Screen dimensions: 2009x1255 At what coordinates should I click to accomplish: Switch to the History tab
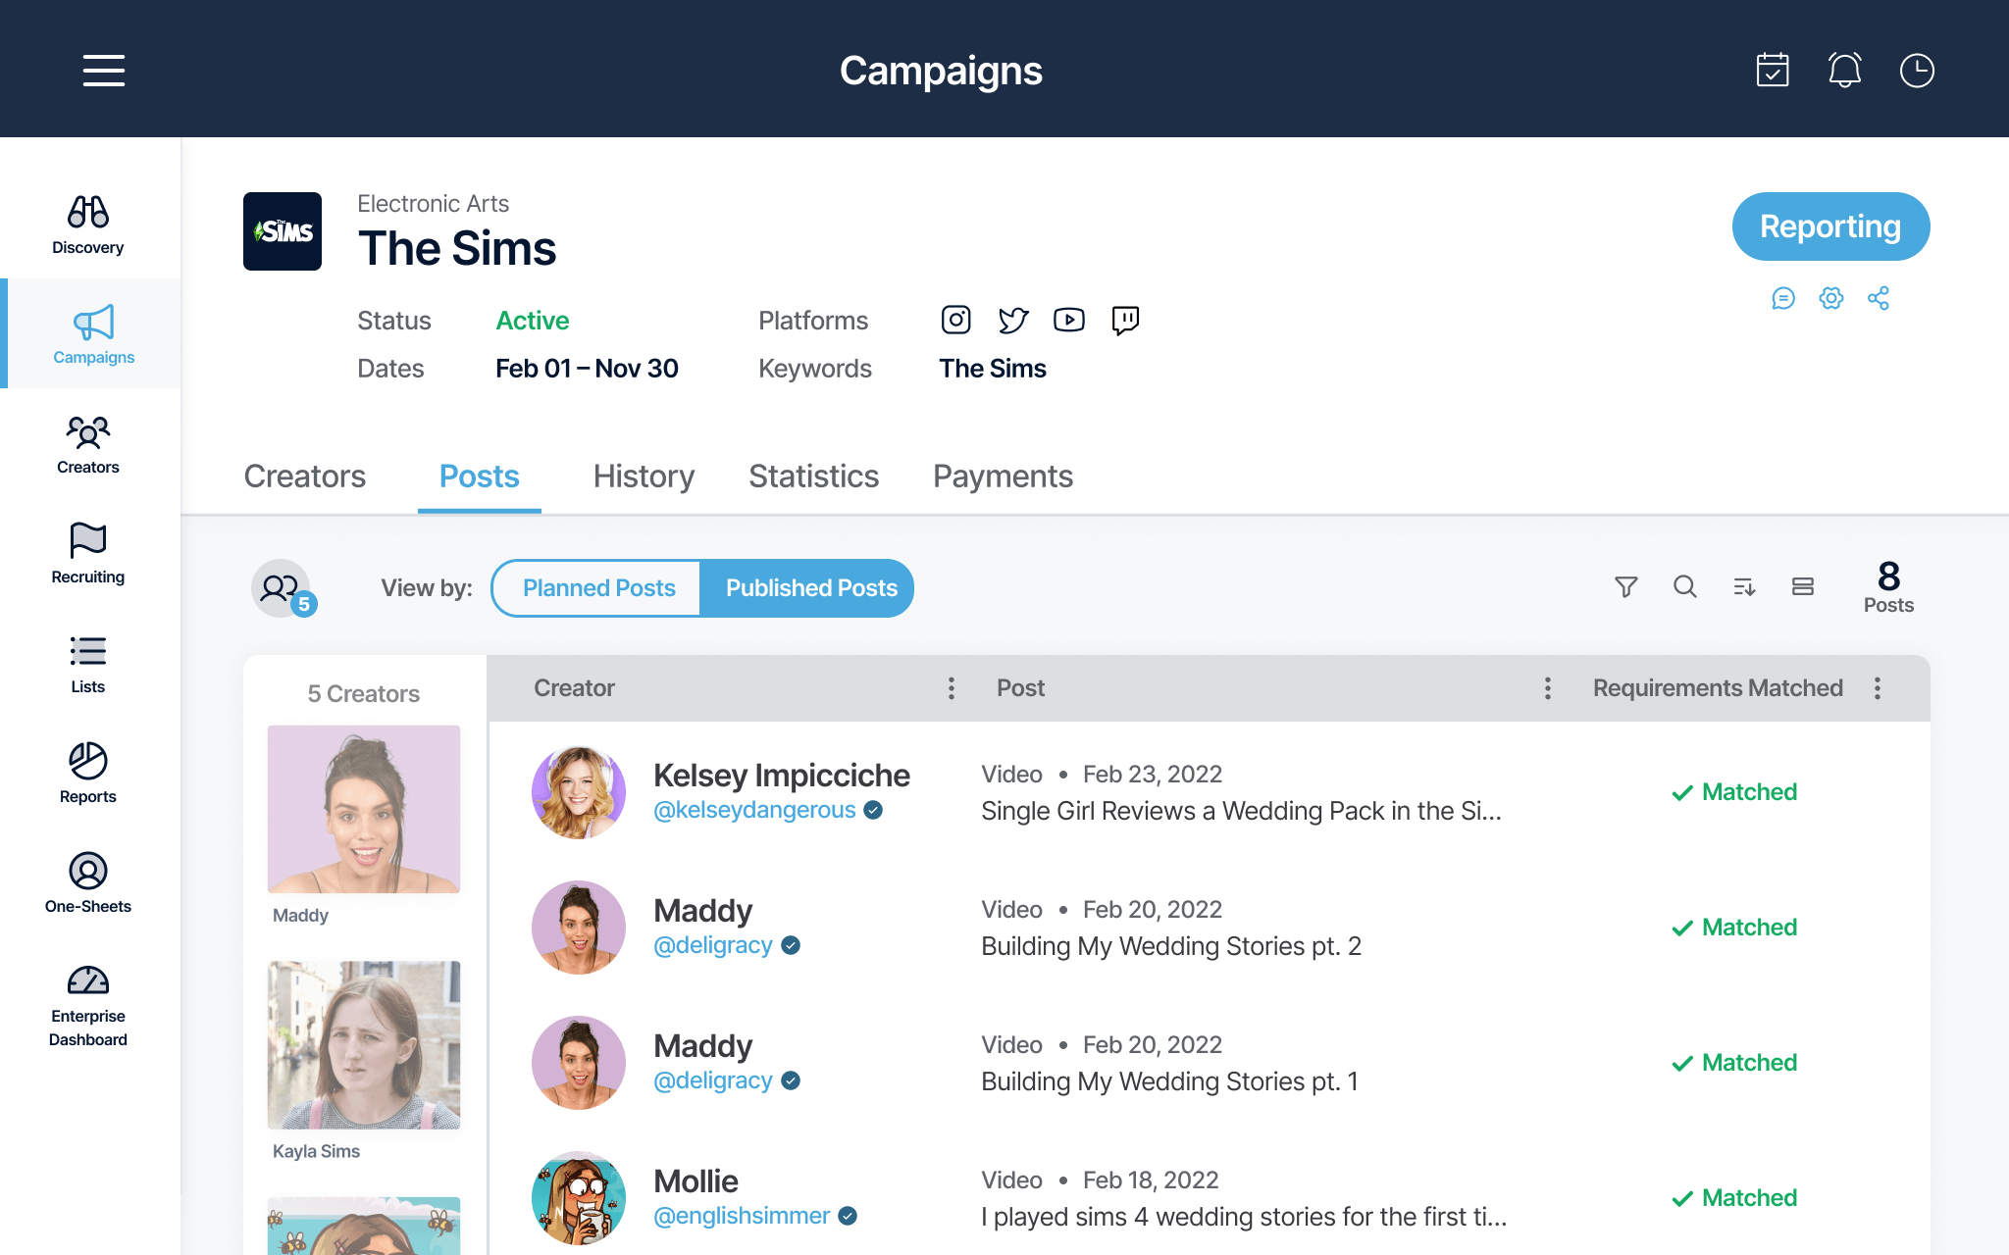pyautogui.click(x=644, y=477)
